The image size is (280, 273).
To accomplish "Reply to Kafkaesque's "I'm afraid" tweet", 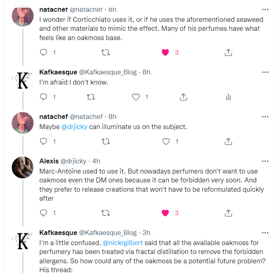I will click(x=44, y=97).
